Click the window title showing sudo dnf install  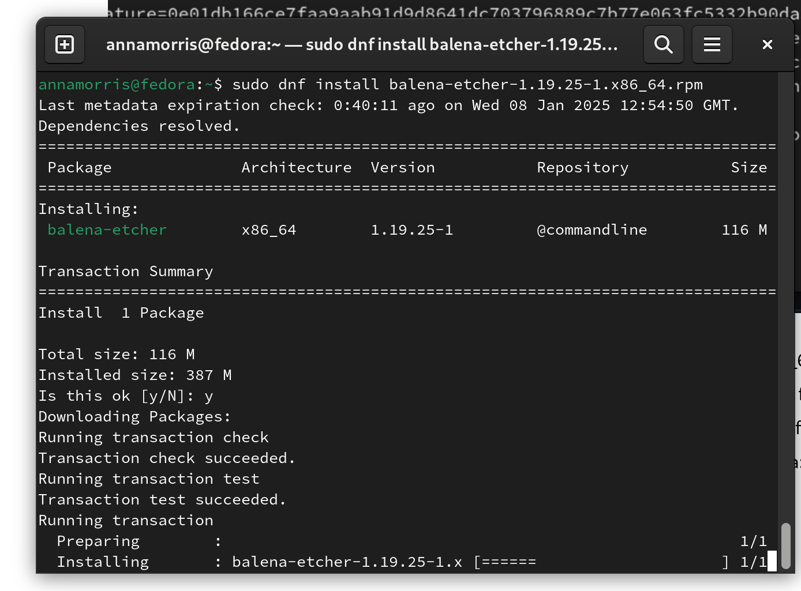(362, 44)
